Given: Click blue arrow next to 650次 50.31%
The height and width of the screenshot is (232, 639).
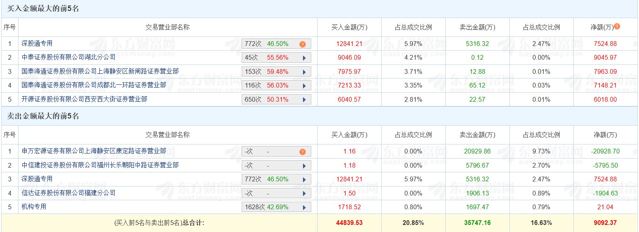Looking at the screenshot, I should [x=304, y=100].
